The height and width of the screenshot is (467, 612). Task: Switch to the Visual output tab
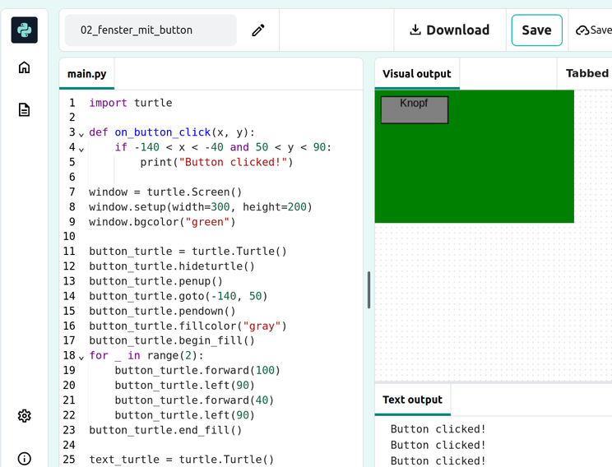[417, 74]
